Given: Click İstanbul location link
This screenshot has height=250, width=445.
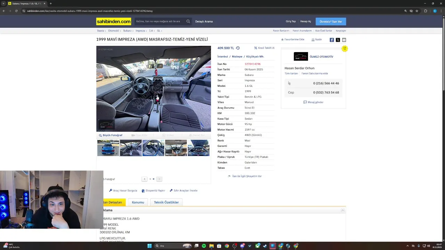Looking at the screenshot, I should point(223,57).
